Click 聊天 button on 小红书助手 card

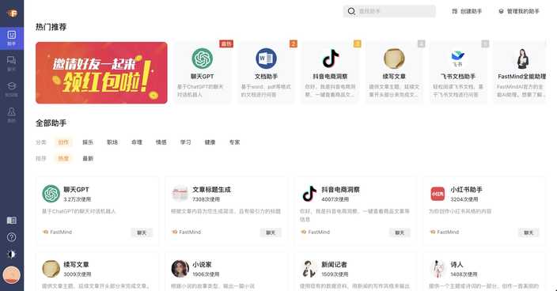529,232
